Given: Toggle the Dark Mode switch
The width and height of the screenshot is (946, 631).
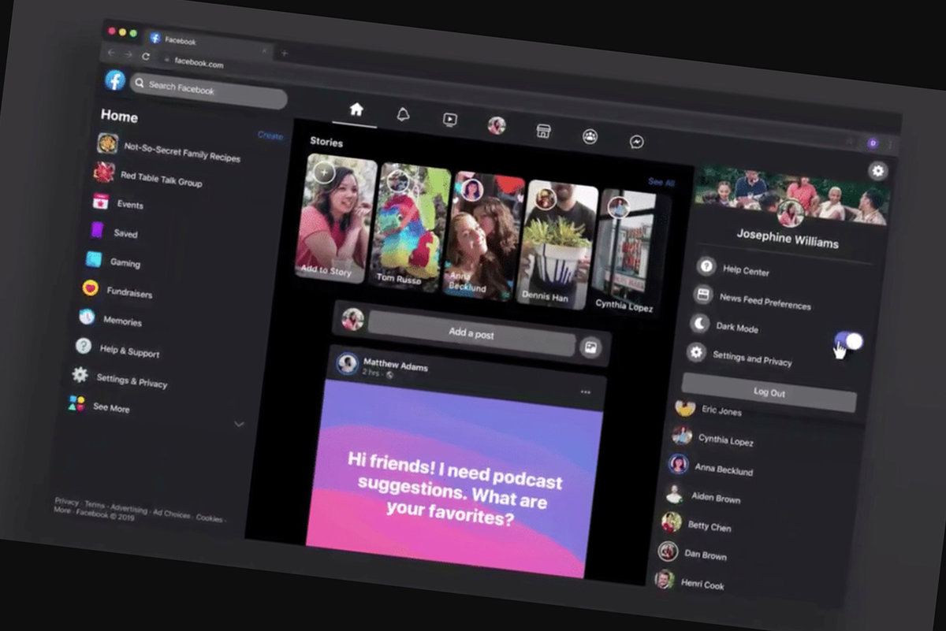Looking at the screenshot, I should [848, 341].
